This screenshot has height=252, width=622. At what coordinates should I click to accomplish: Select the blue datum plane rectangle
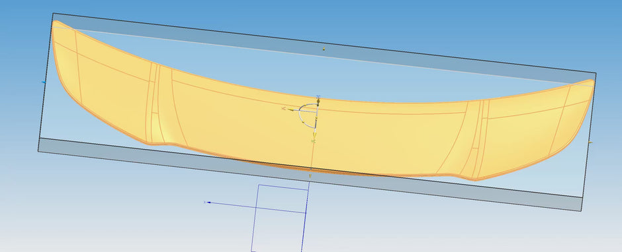pyautogui.click(x=280, y=218)
